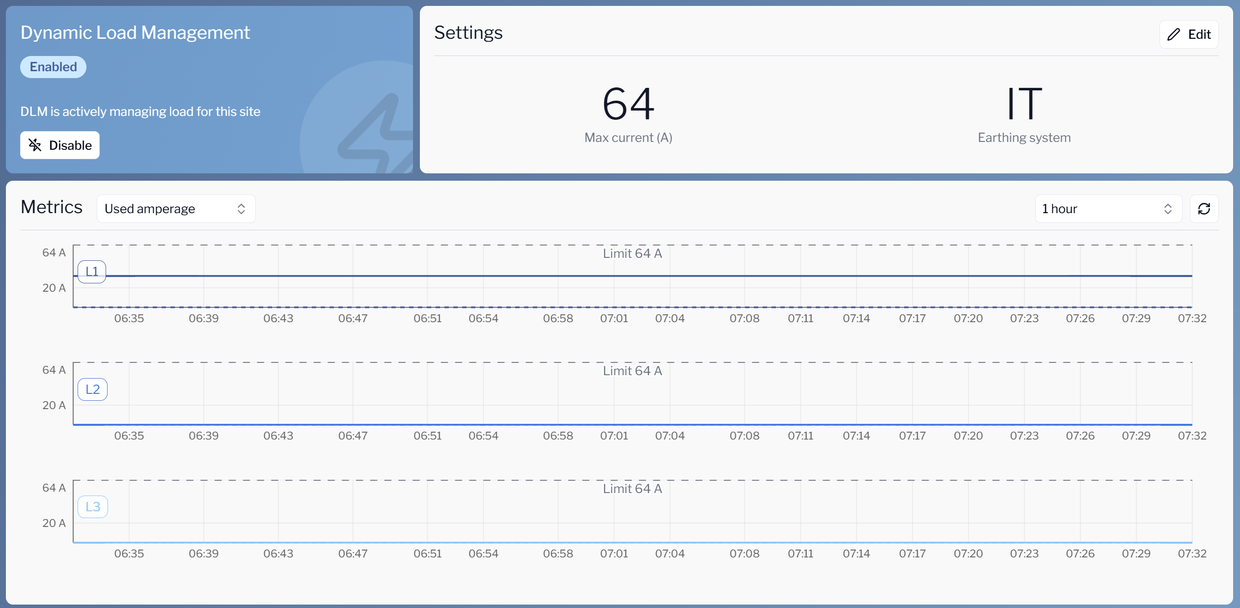This screenshot has width=1240, height=608.
Task: Click the 64 Max current value
Action: [x=628, y=104]
